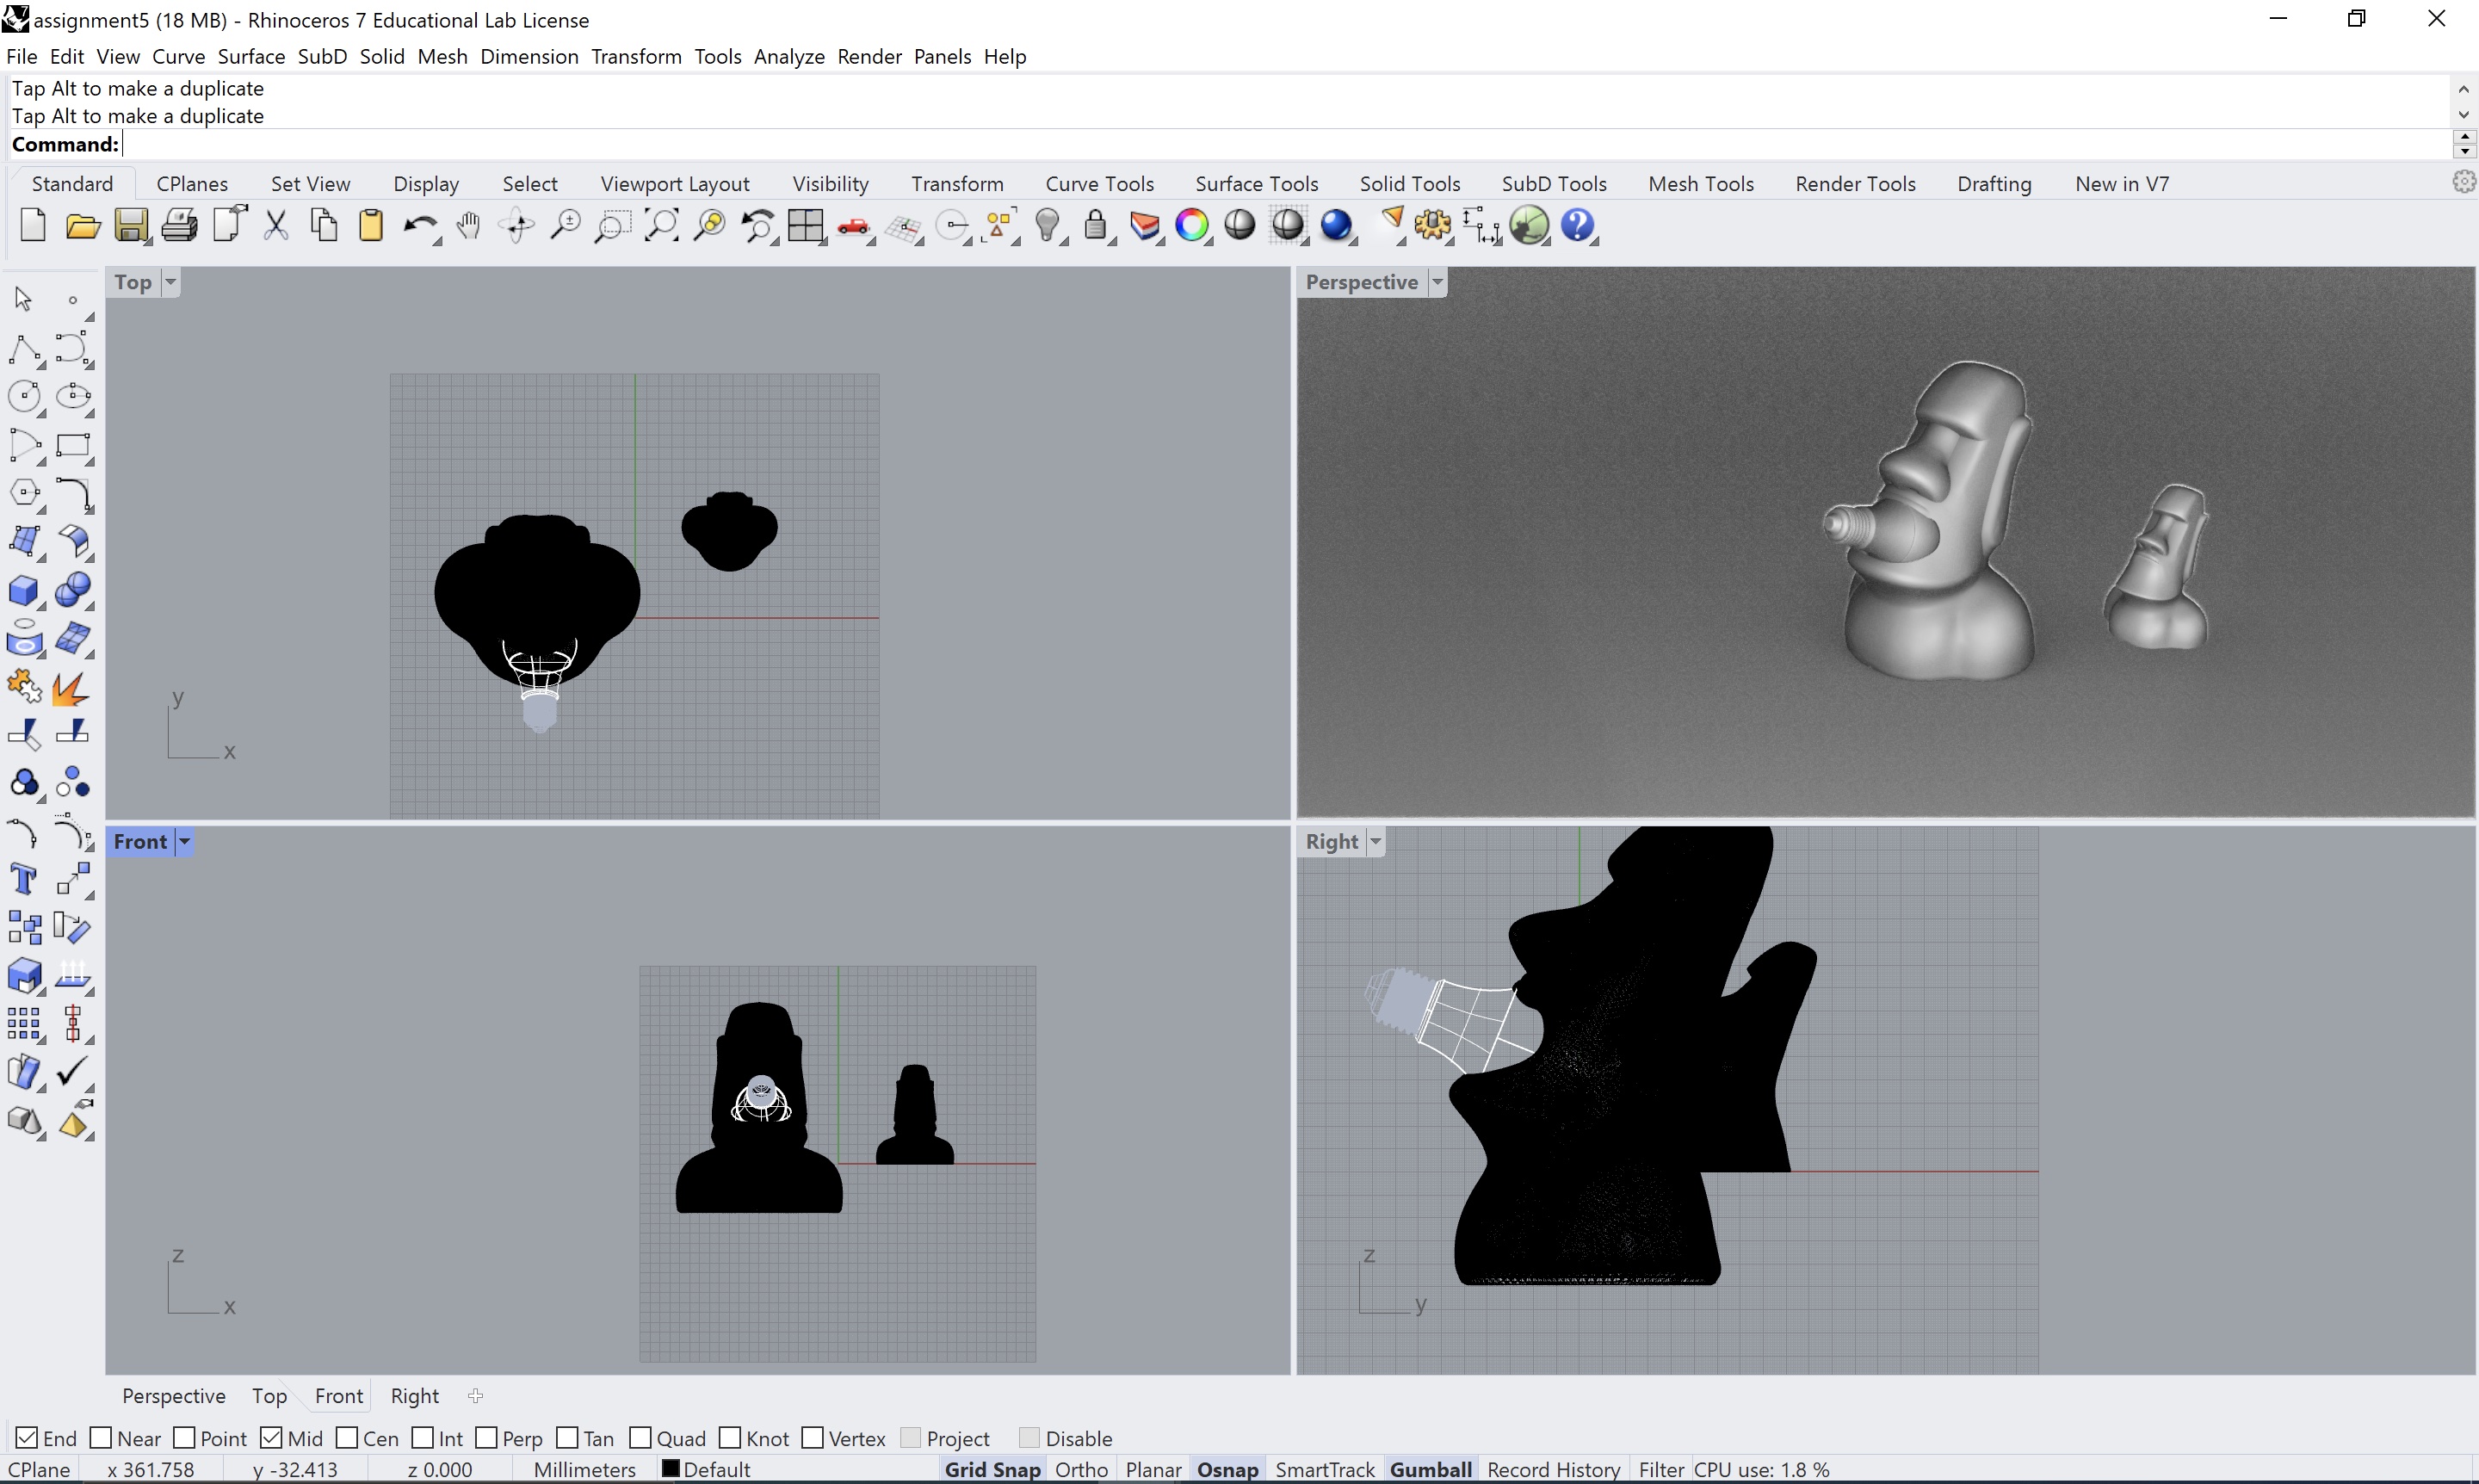The width and height of the screenshot is (2479, 1484).
Task: Click the add viewport tab plus icon
Action: pos(476,1395)
